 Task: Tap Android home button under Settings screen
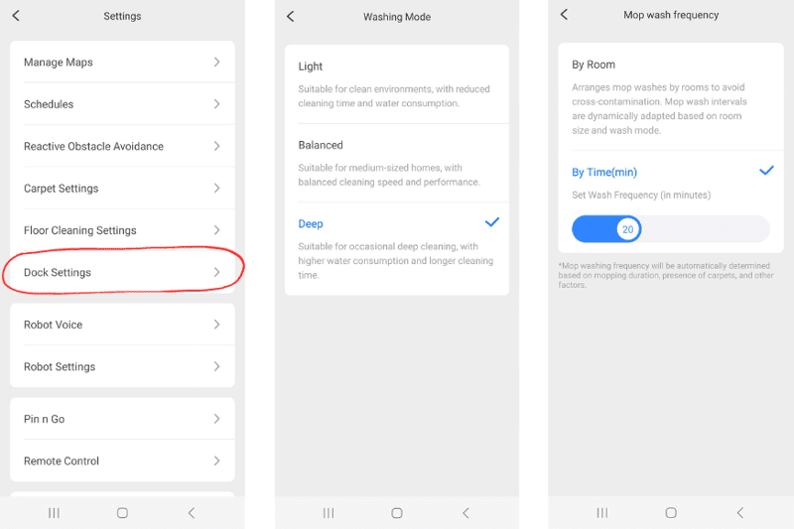click(122, 513)
